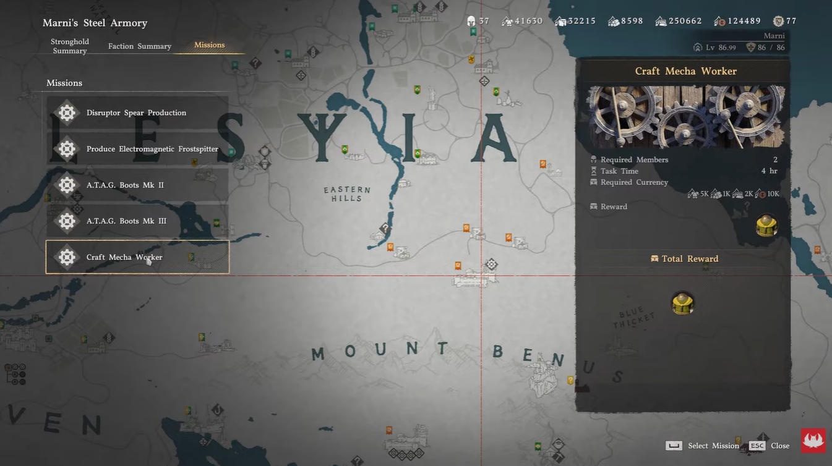Open the Stronghold Summary tab

[70, 46]
